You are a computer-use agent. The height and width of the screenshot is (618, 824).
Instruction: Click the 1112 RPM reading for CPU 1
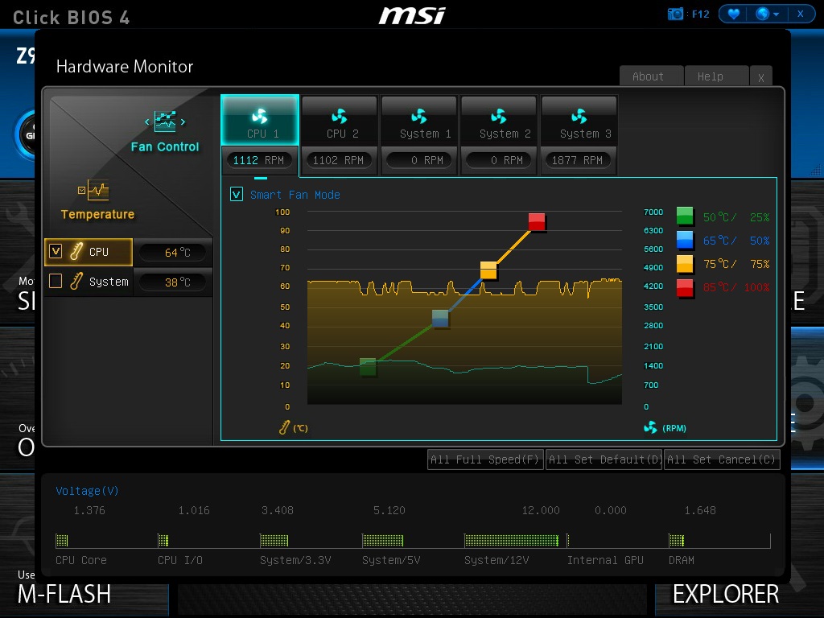pyautogui.click(x=258, y=160)
